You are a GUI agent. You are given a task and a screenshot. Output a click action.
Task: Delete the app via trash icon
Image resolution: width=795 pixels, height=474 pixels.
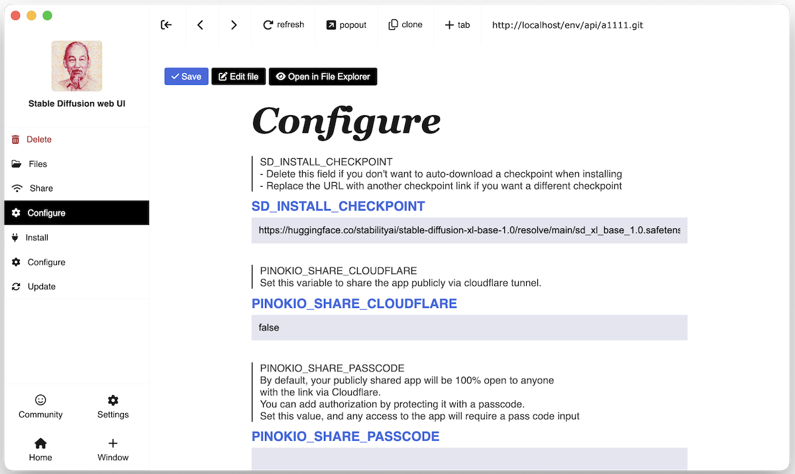pyautogui.click(x=16, y=140)
